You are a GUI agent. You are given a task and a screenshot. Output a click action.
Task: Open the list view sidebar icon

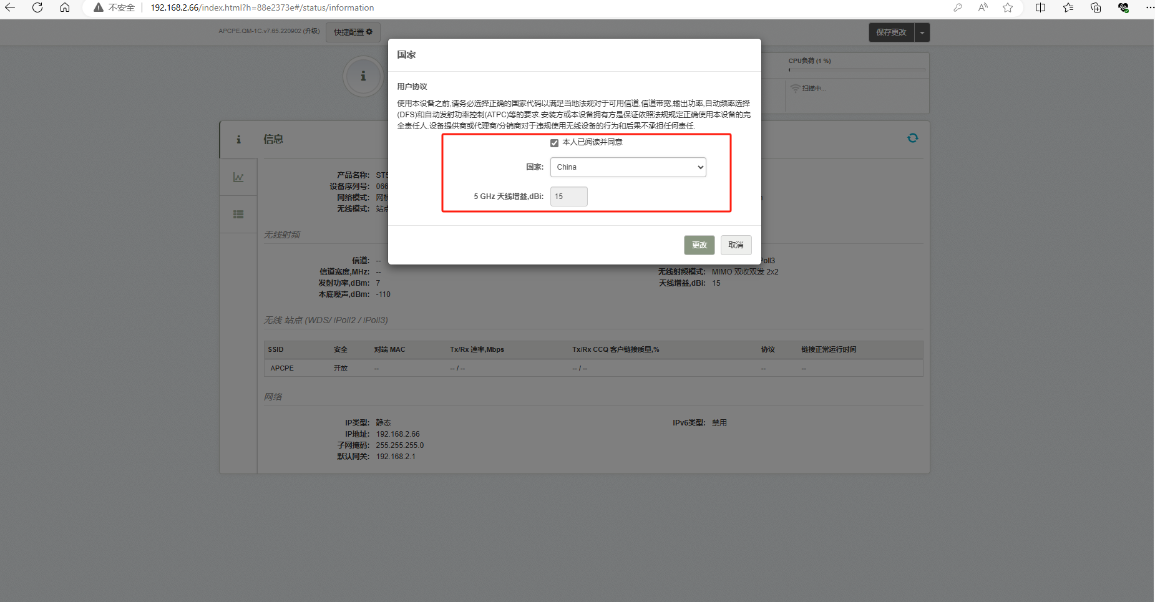tap(238, 214)
